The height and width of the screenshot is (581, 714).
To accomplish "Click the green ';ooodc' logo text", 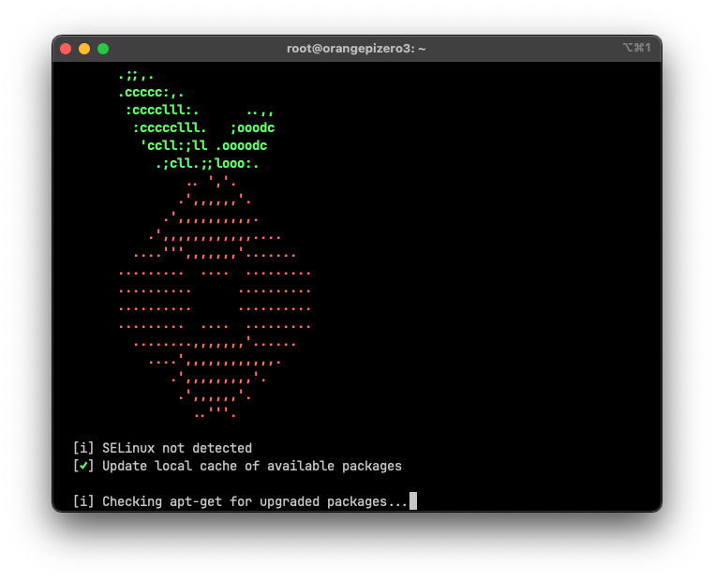I will (x=252, y=128).
